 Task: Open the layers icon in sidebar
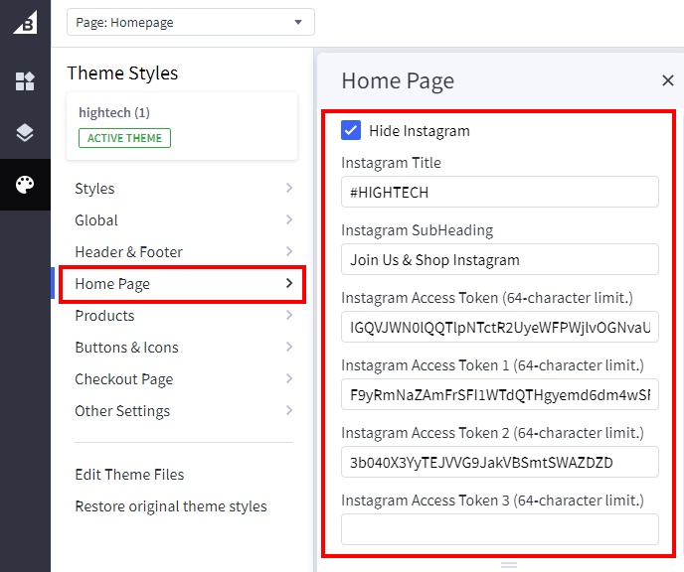tap(25, 133)
